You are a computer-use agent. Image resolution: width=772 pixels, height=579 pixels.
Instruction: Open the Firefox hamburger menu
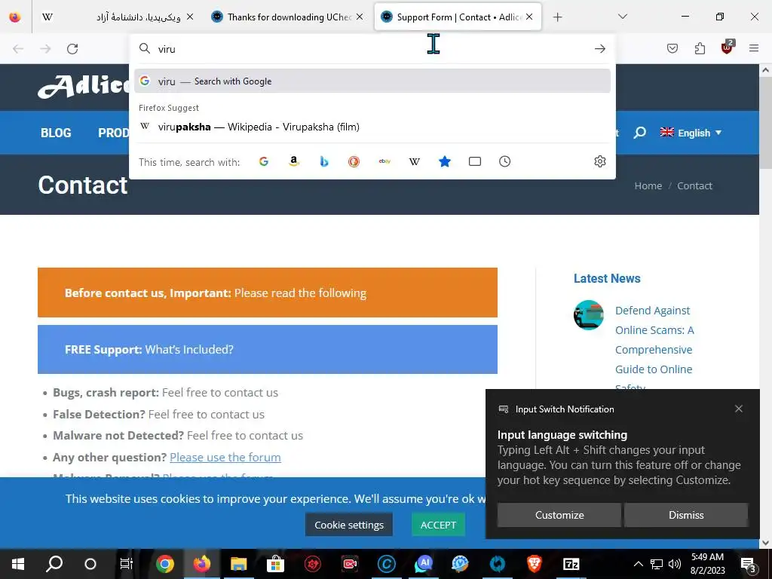[754, 48]
